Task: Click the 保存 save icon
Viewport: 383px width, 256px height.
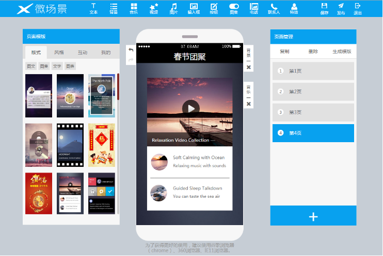Action: click(324, 8)
